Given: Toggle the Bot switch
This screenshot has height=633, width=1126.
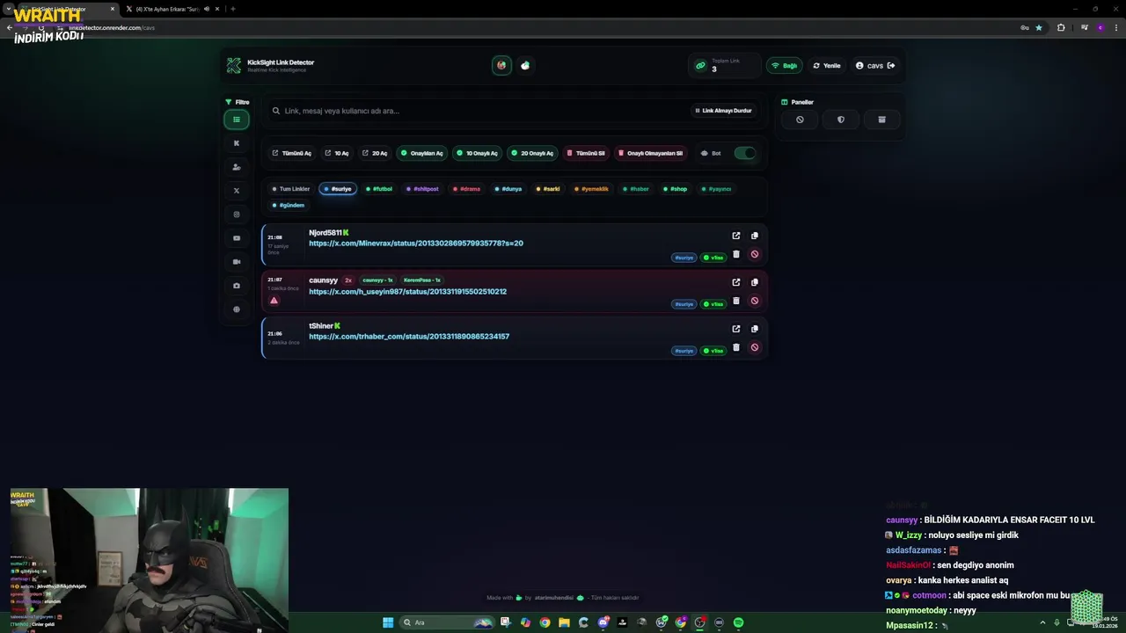Looking at the screenshot, I should pyautogui.click(x=745, y=153).
